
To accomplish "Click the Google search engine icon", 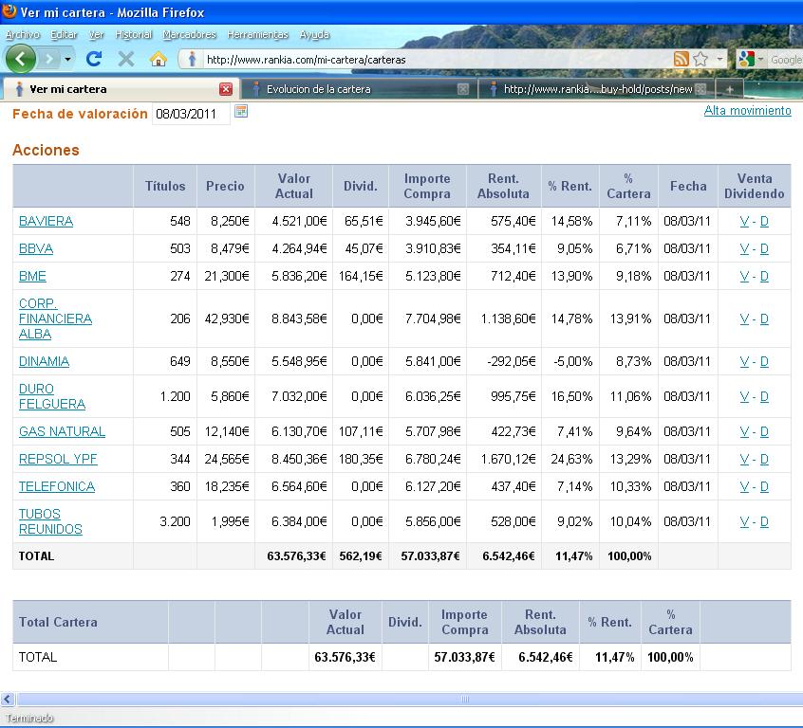I will [x=746, y=59].
